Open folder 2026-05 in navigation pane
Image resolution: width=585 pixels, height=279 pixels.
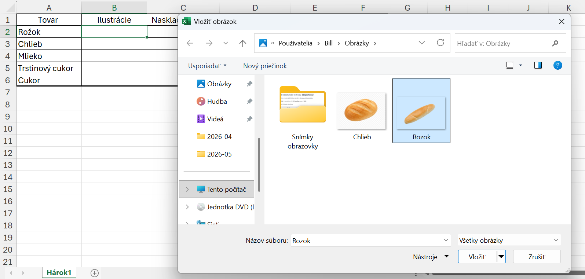click(219, 154)
